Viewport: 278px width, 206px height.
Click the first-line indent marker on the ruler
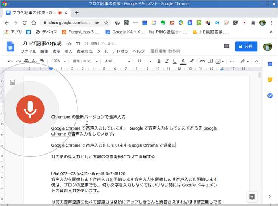coord(51,68)
